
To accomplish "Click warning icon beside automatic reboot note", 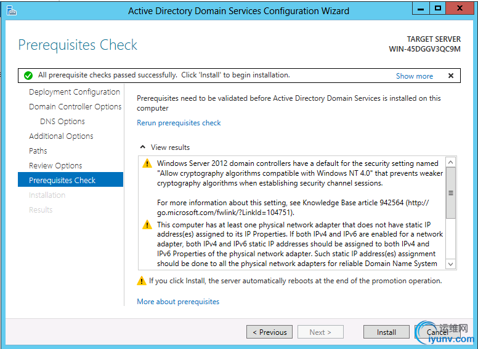I will 142,281.
